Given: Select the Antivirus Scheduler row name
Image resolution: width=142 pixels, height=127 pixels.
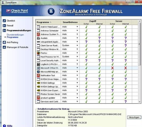Looking at the screenshot, I should coord(50,31).
